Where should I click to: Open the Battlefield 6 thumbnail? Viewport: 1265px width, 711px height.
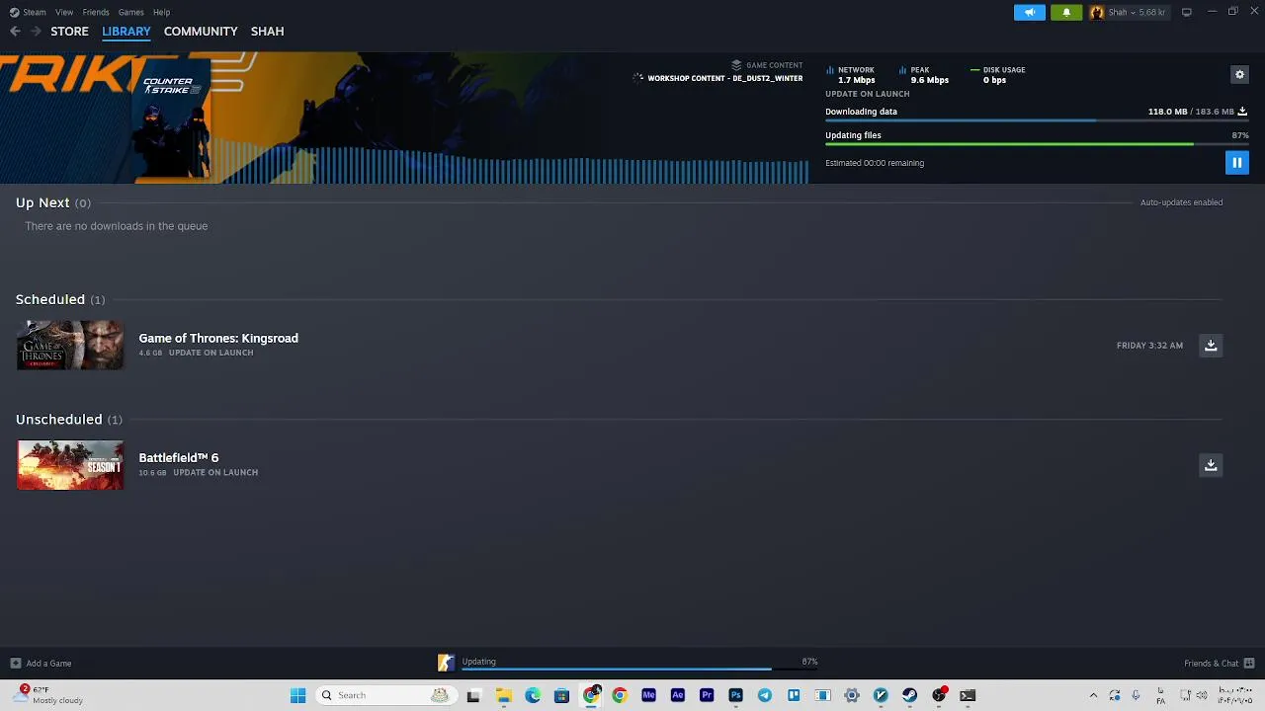pyautogui.click(x=70, y=464)
